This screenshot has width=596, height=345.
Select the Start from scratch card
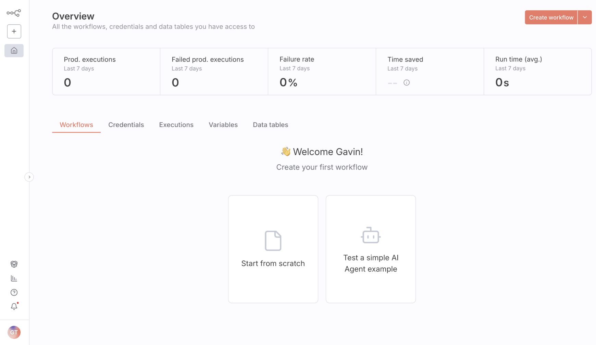(x=273, y=249)
